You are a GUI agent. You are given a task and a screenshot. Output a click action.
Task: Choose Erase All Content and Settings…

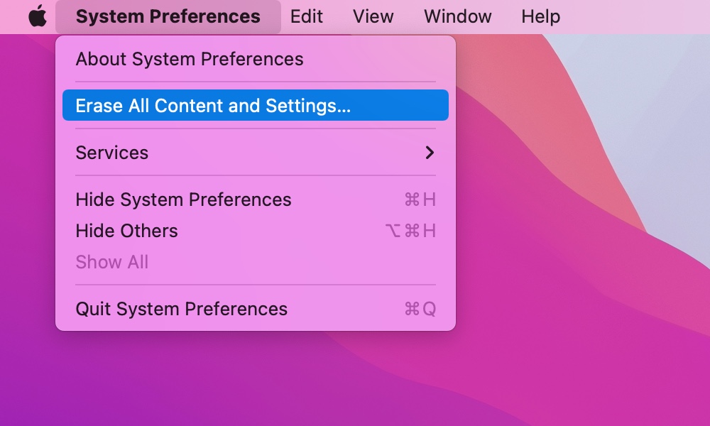pos(256,105)
